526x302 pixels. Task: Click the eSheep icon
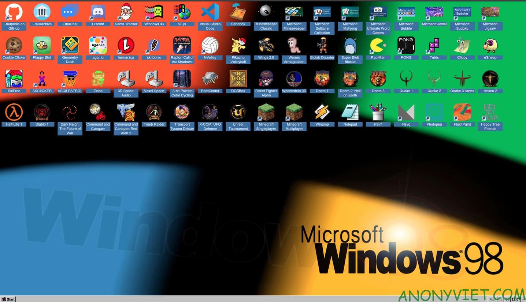tap(490, 45)
